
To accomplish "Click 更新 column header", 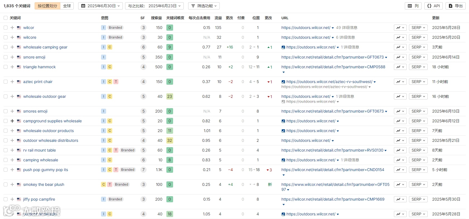I will click(436, 18).
